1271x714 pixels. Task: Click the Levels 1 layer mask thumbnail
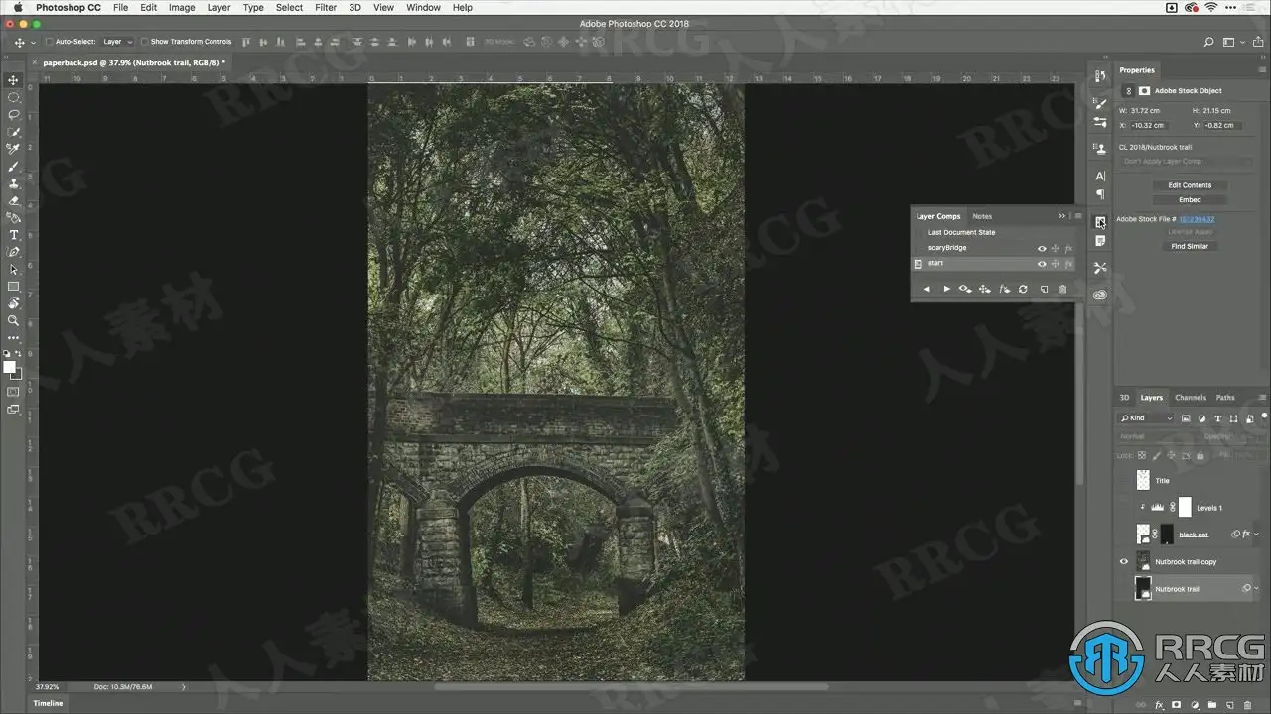(x=1185, y=508)
